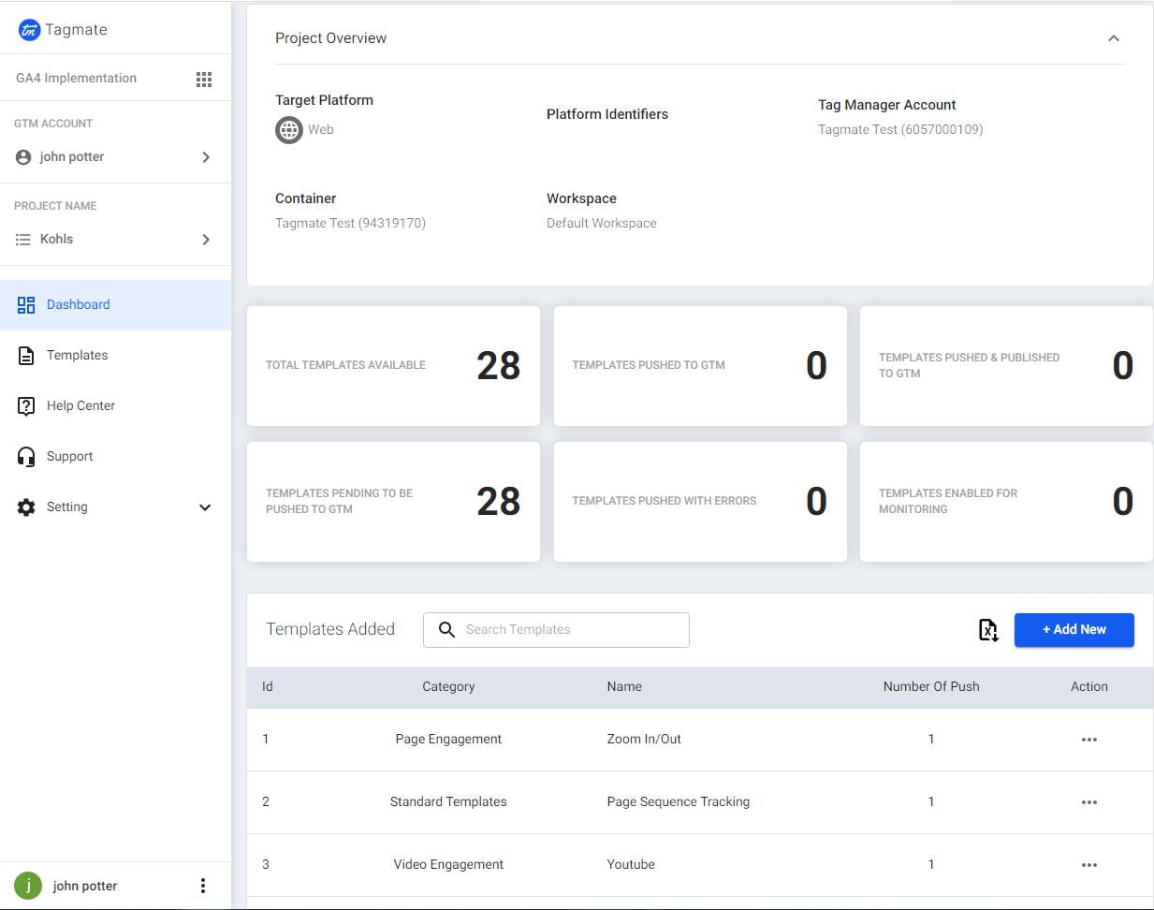The height and width of the screenshot is (910, 1154).
Task: Export templates using the Excel download icon
Action: 987,630
